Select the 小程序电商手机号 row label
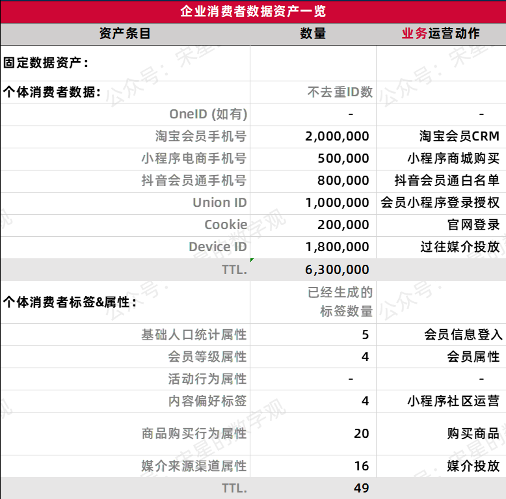 click(x=194, y=159)
